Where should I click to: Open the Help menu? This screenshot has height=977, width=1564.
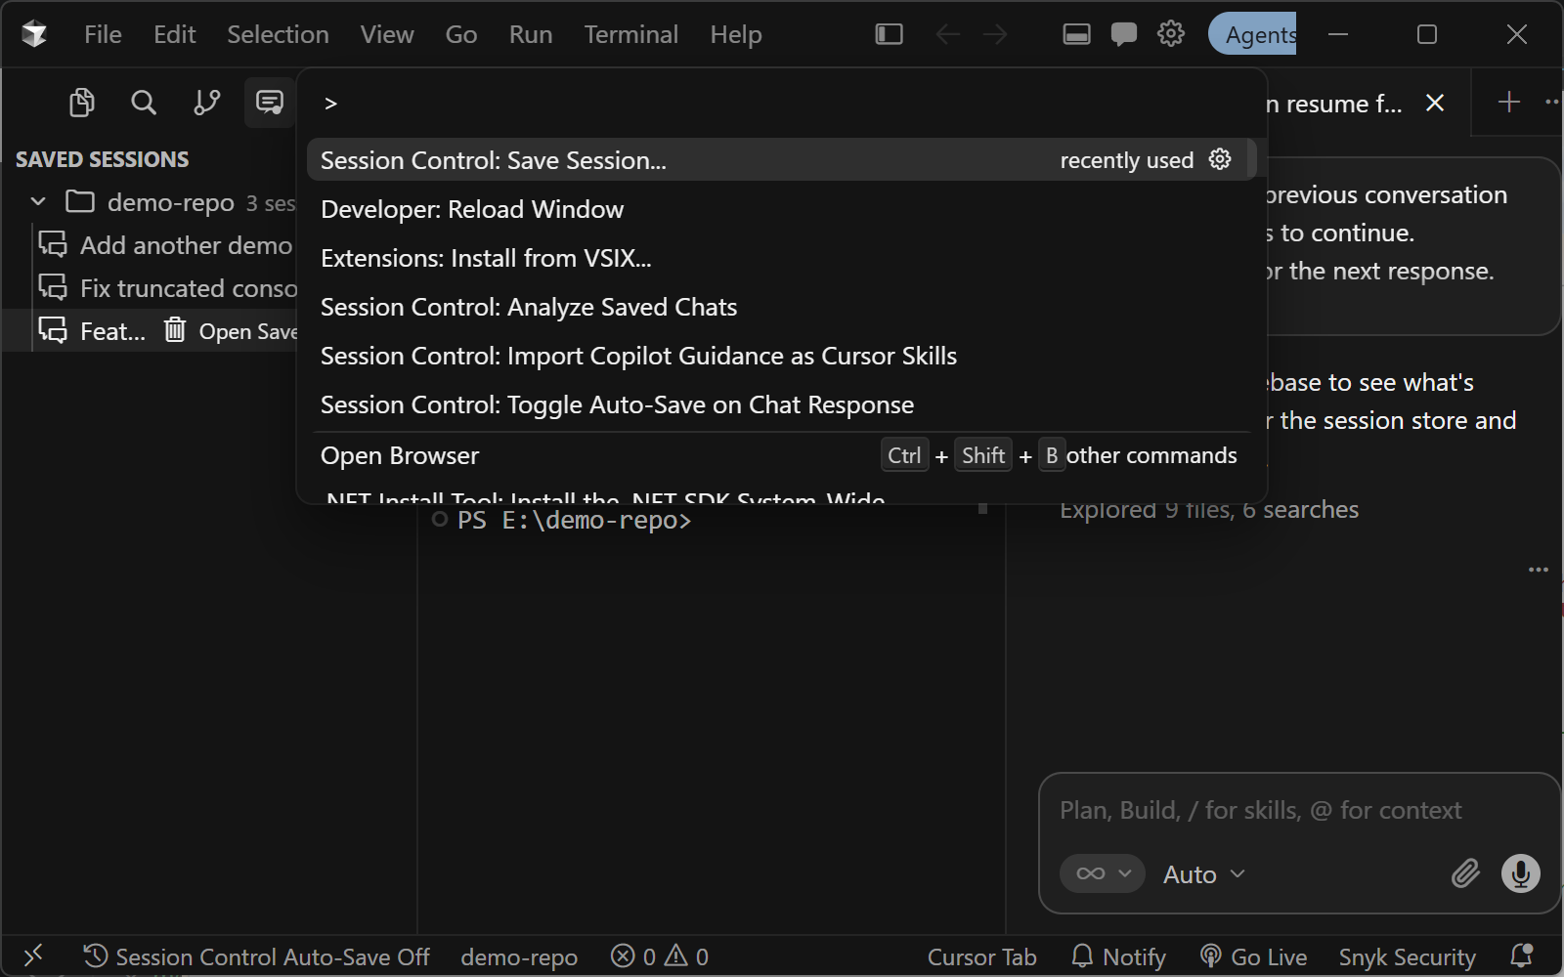[x=736, y=34]
